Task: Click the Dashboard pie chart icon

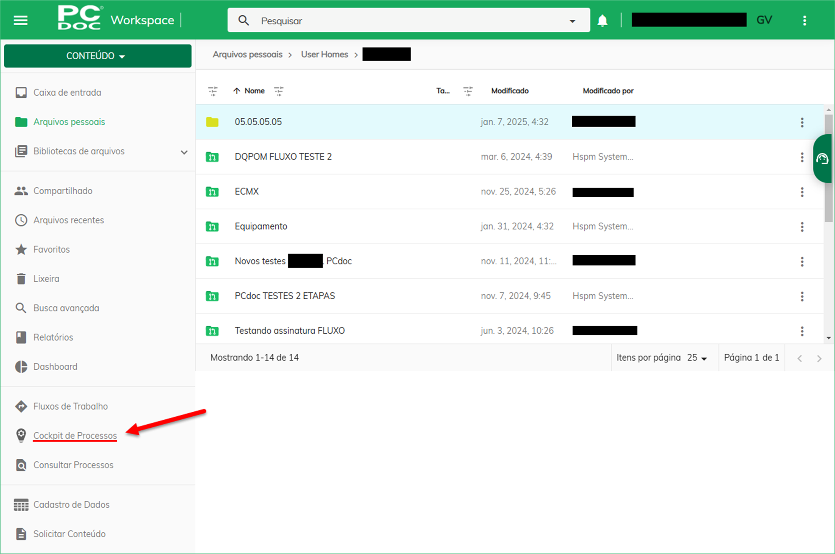Action: click(21, 367)
